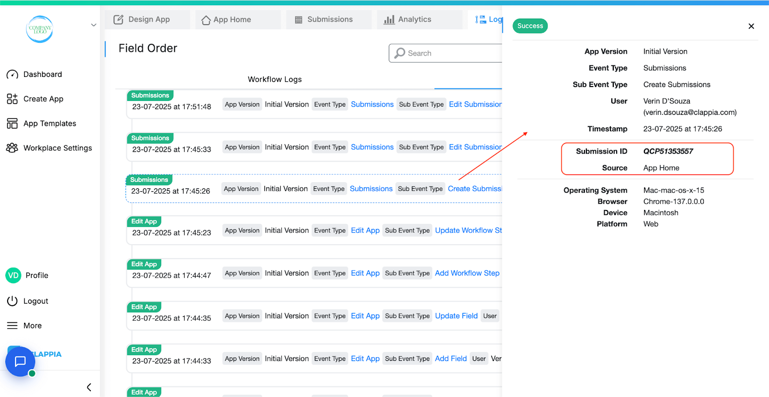
Task: Click Submission ID value QCP51353557
Action: click(668, 151)
